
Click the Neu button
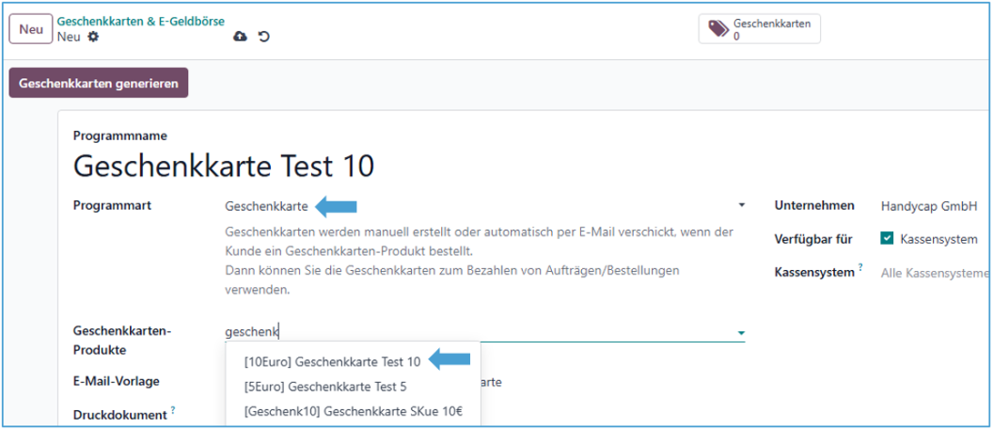31,28
